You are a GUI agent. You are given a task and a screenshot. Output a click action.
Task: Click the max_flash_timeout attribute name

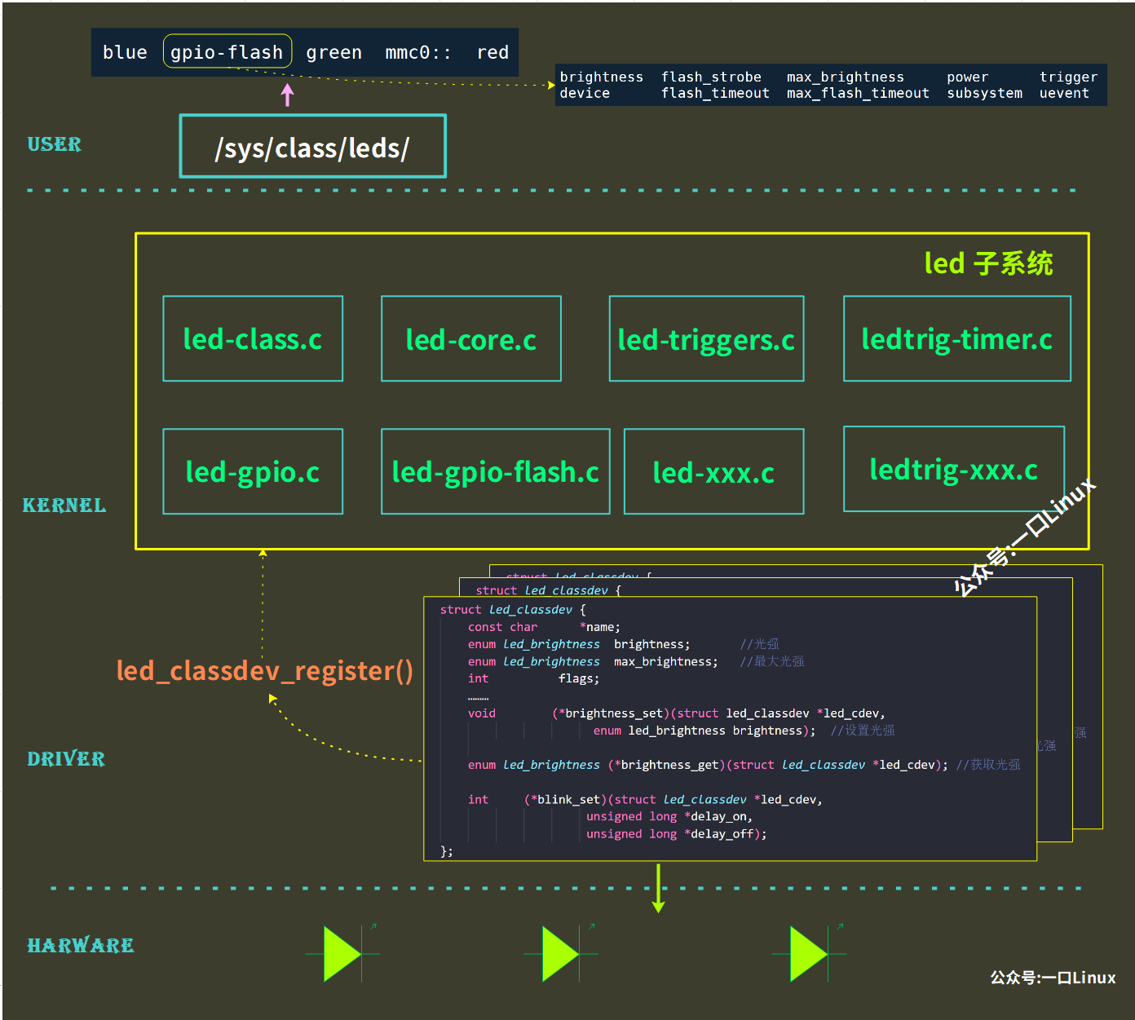(x=858, y=93)
